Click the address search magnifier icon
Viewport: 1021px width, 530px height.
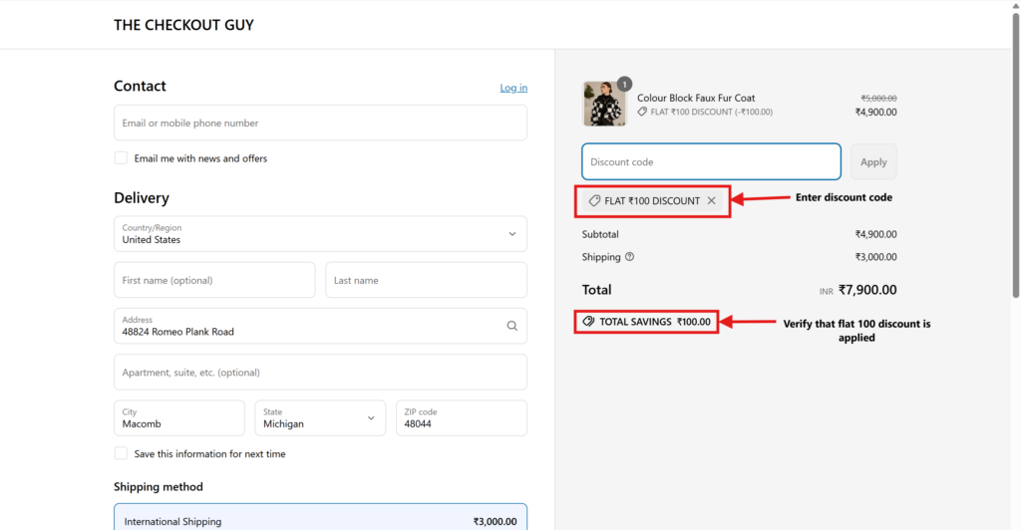[511, 326]
